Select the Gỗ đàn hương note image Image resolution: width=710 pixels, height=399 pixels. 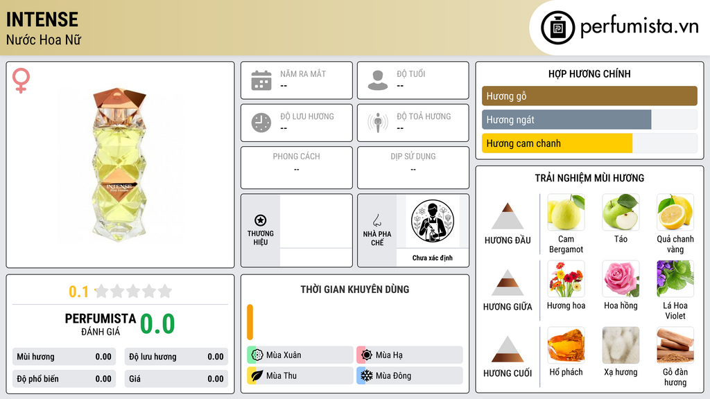(675, 345)
